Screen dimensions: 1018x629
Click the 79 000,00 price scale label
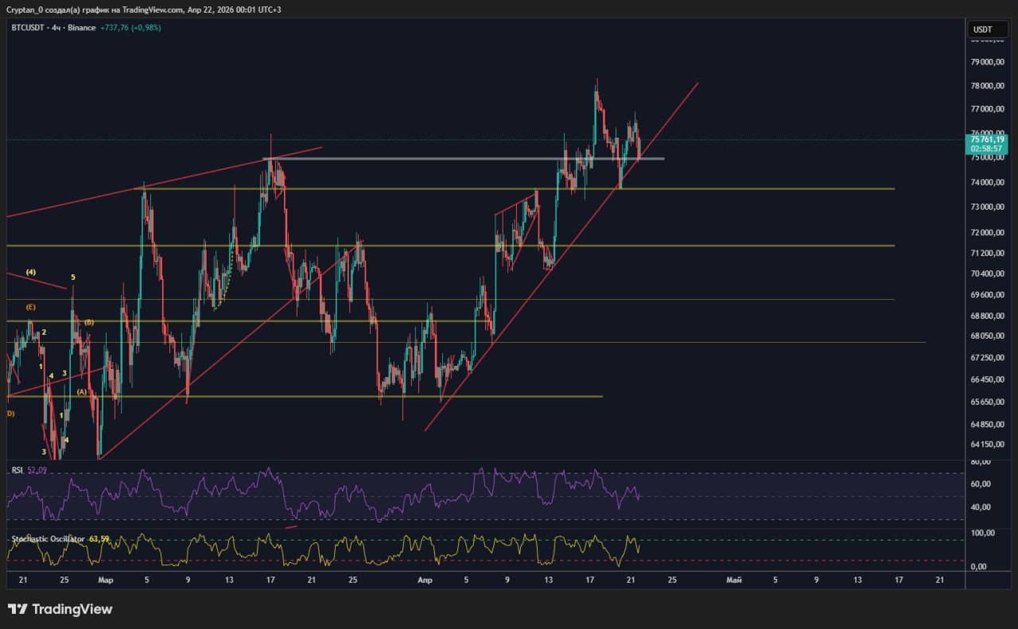tap(986, 62)
